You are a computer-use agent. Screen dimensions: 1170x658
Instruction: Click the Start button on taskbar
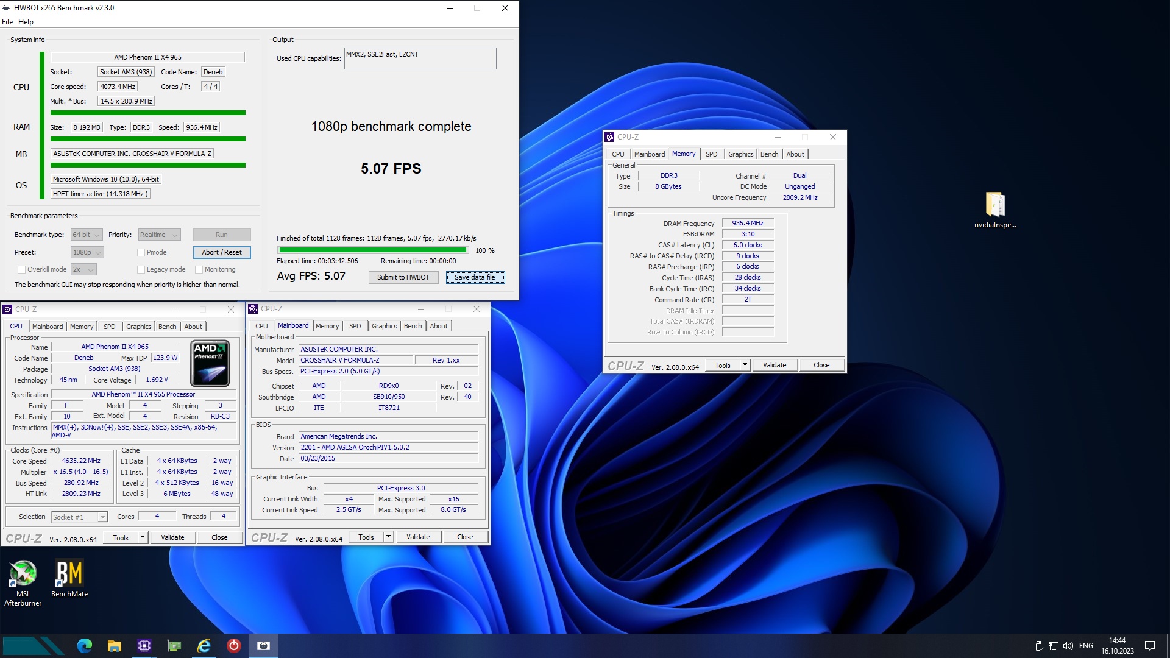pyautogui.click(x=34, y=646)
